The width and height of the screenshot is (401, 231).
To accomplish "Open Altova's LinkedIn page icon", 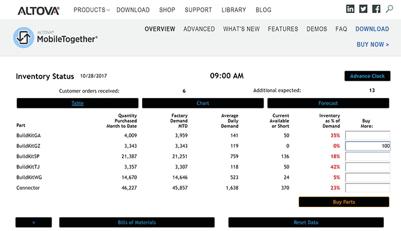I will click(x=351, y=9).
